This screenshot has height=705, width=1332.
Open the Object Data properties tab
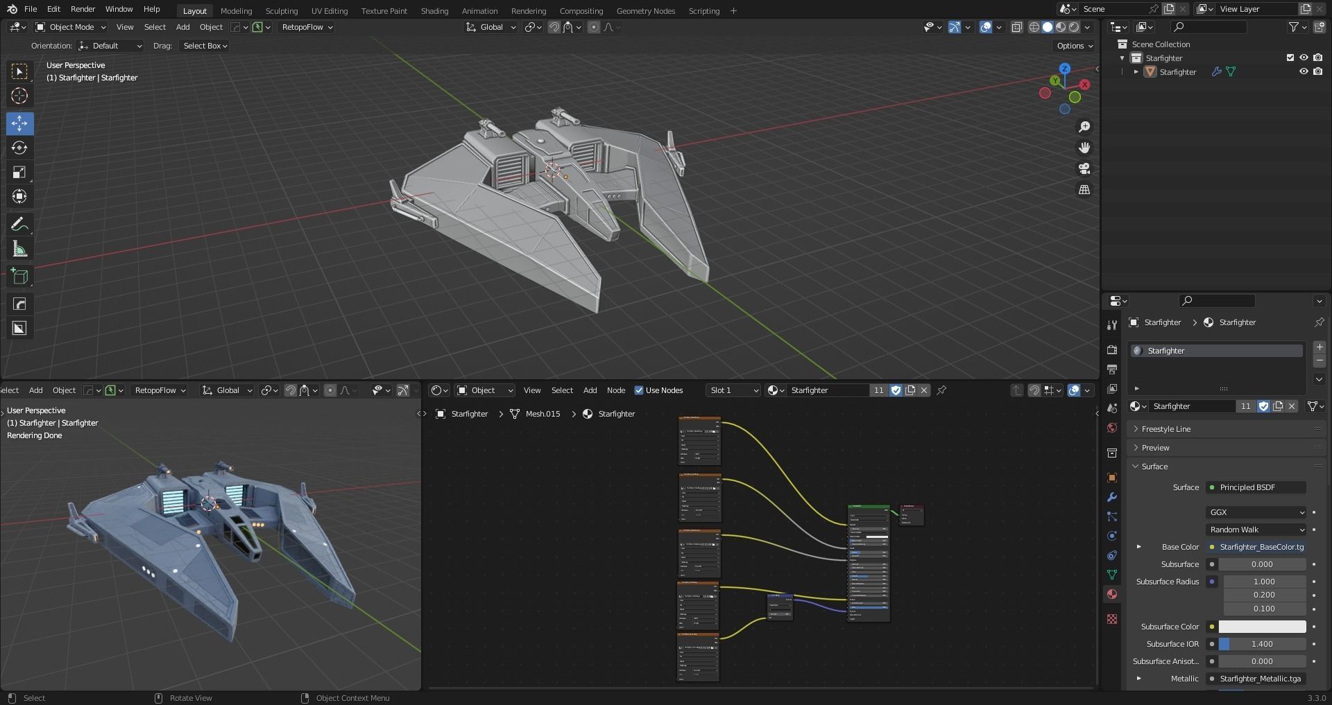[1112, 575]
